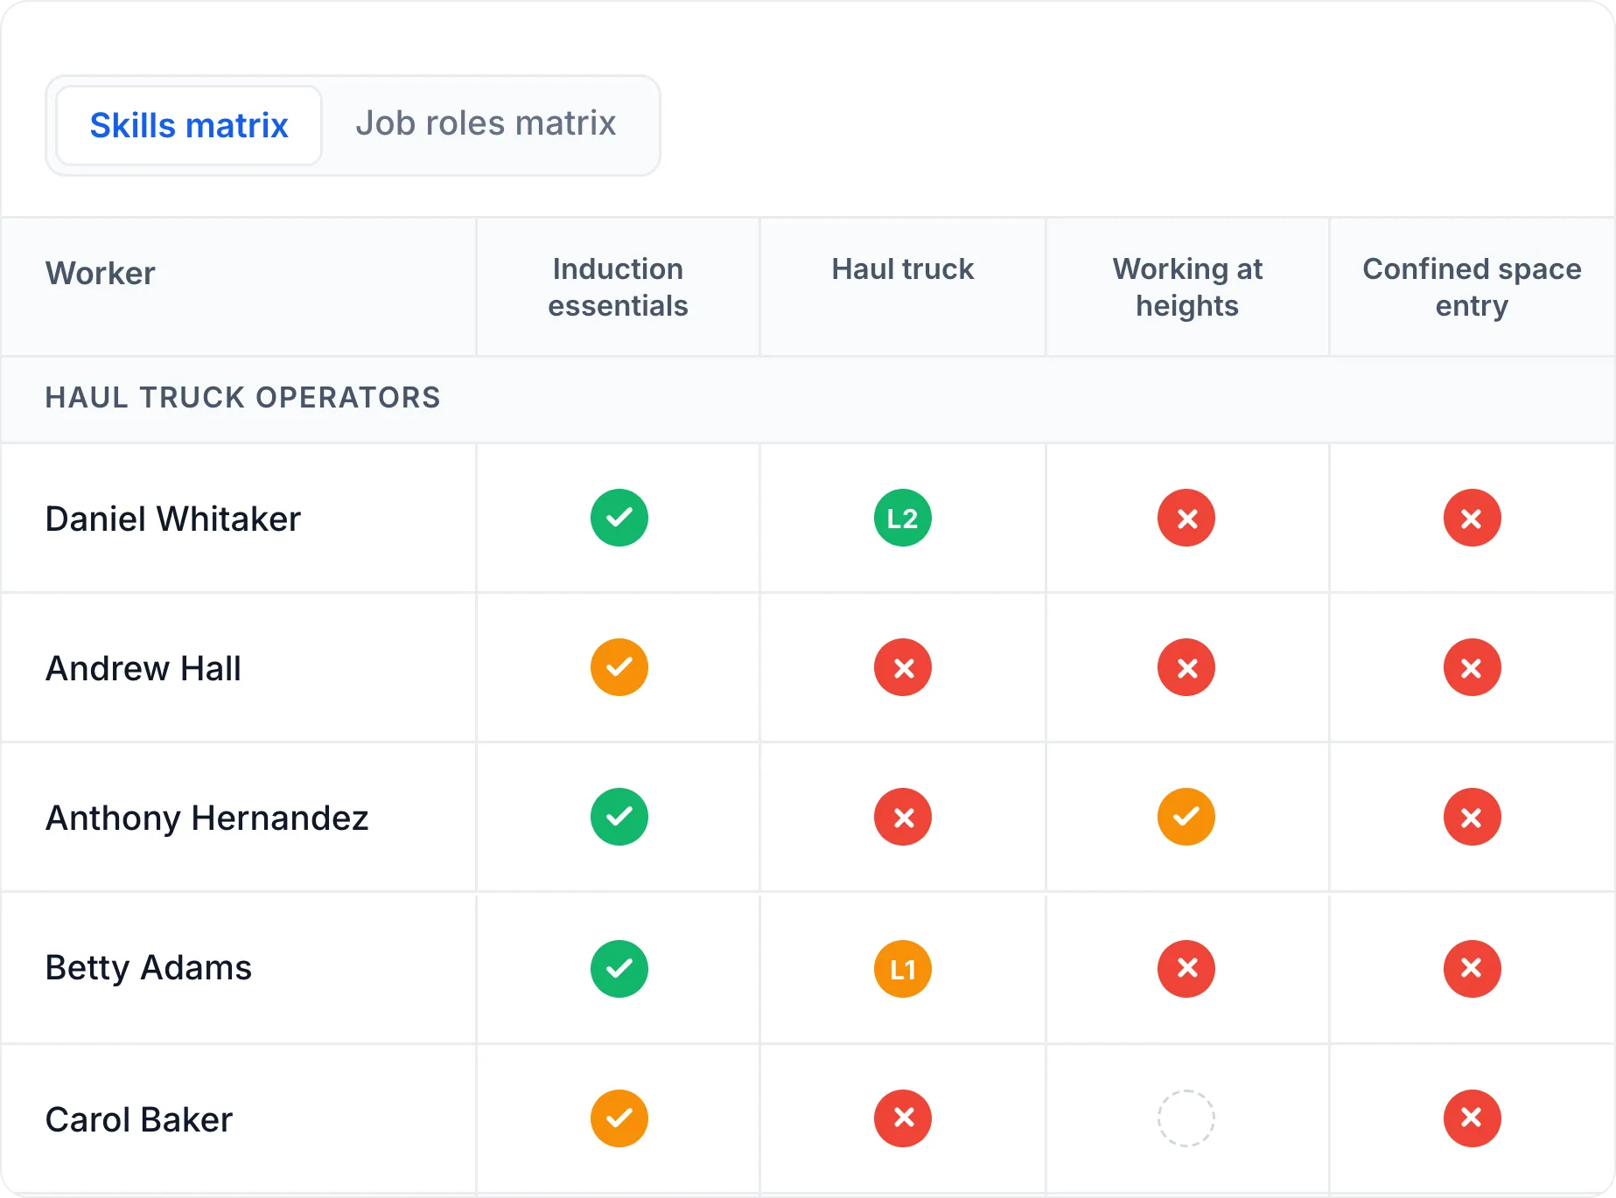Click Daniel Whitaker's L2 Haul truck badge
Screen dimensions: 1616x1198
click(903, 518)
